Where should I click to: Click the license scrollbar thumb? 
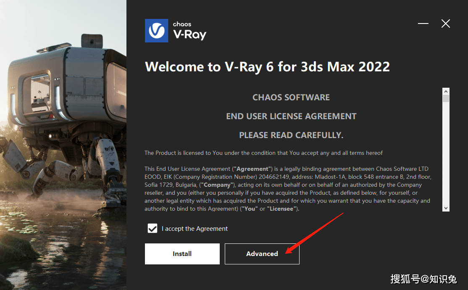446,98
